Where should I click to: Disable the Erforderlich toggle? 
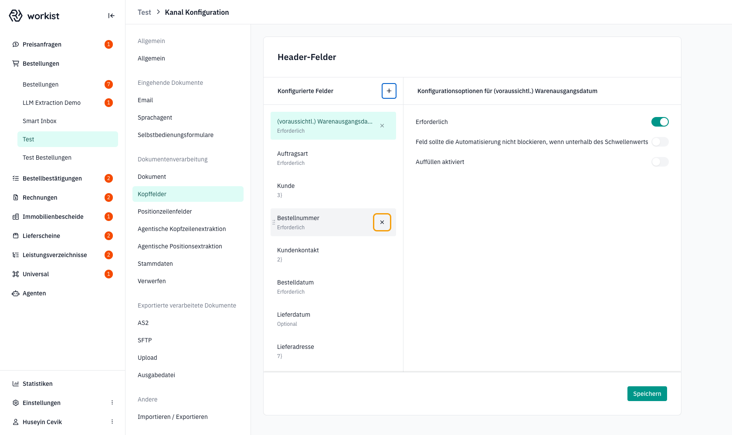pyautogui.click(x=660, y=122)
